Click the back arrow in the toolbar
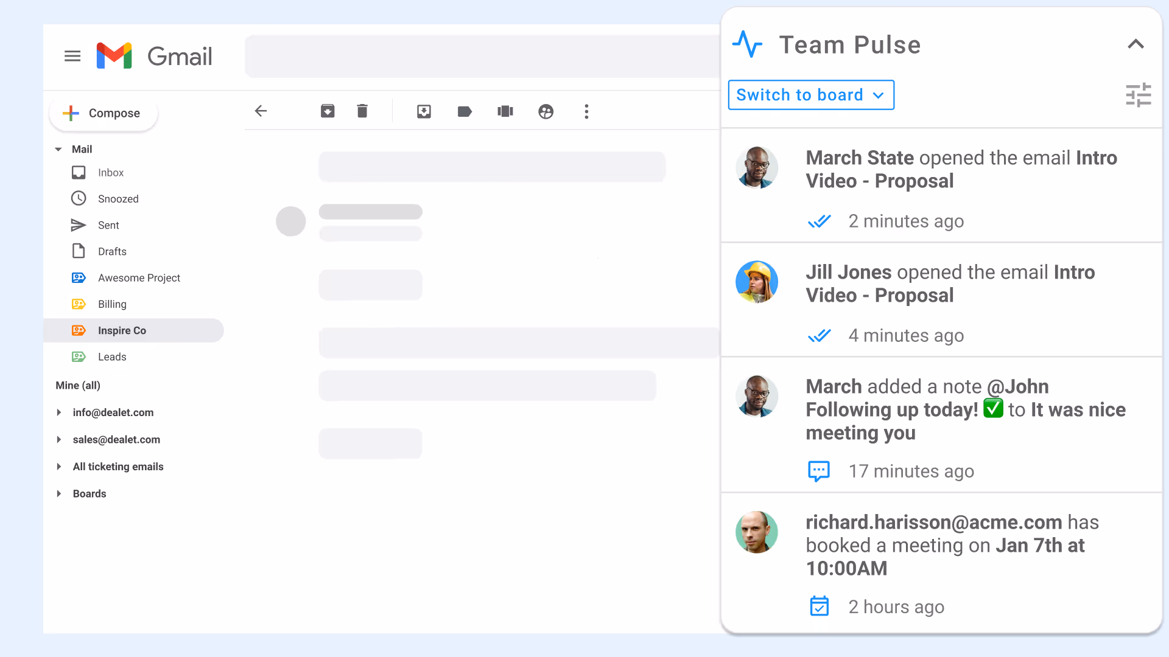 pos(261,111)
